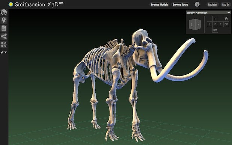Select the R right view square
The width and height of the screenshot is (232, 145).
pos(221,24)
